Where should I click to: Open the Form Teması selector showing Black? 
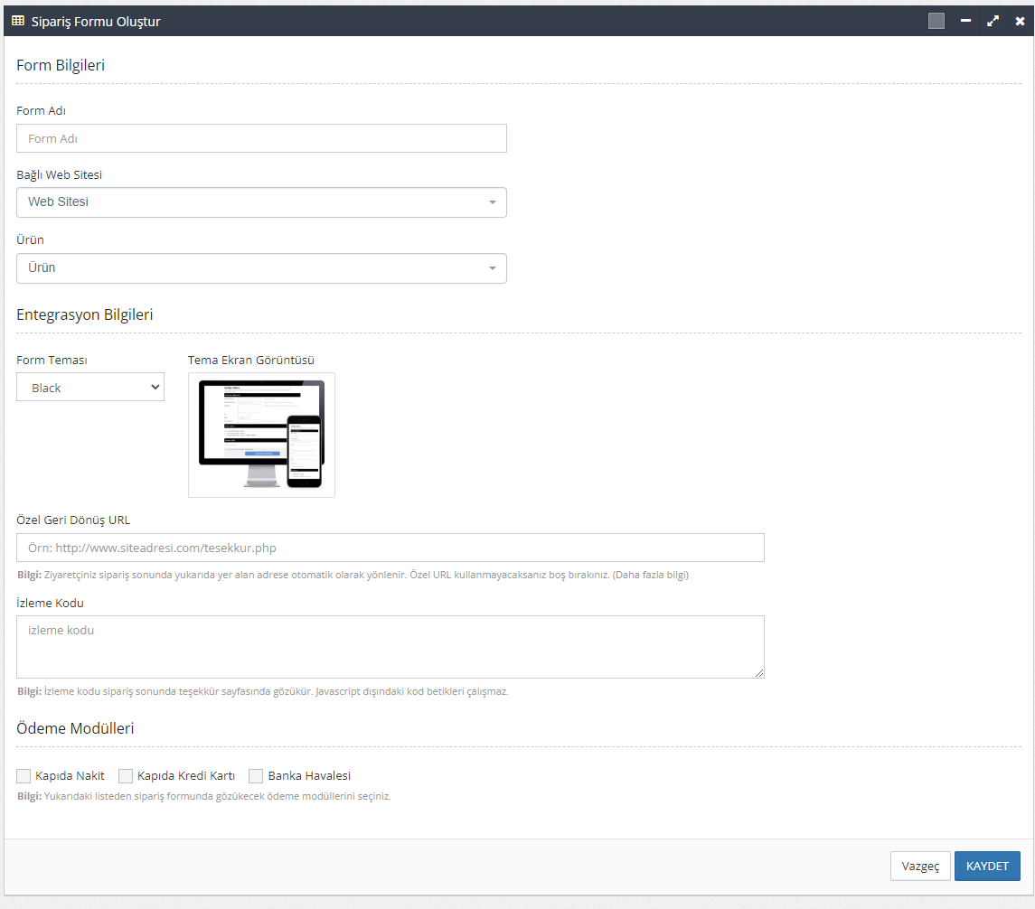tap(90, 388)
